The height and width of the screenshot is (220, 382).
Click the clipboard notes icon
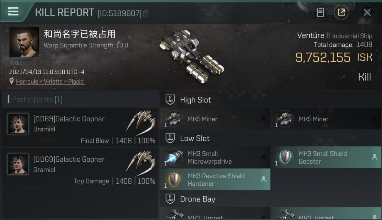point(320,12)
